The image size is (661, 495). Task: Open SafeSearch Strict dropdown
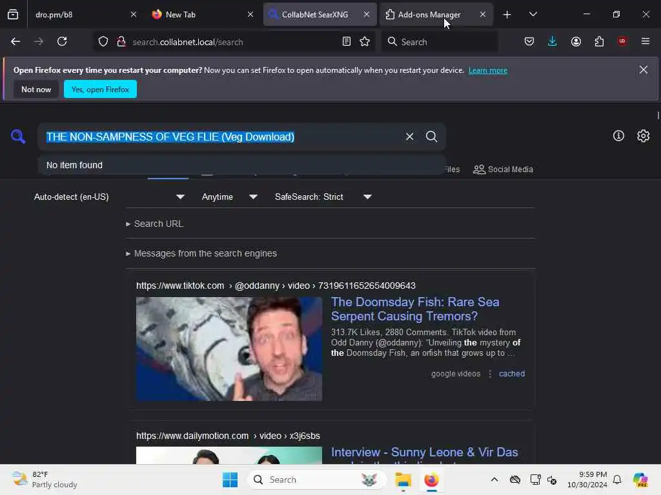click(323, 197)
